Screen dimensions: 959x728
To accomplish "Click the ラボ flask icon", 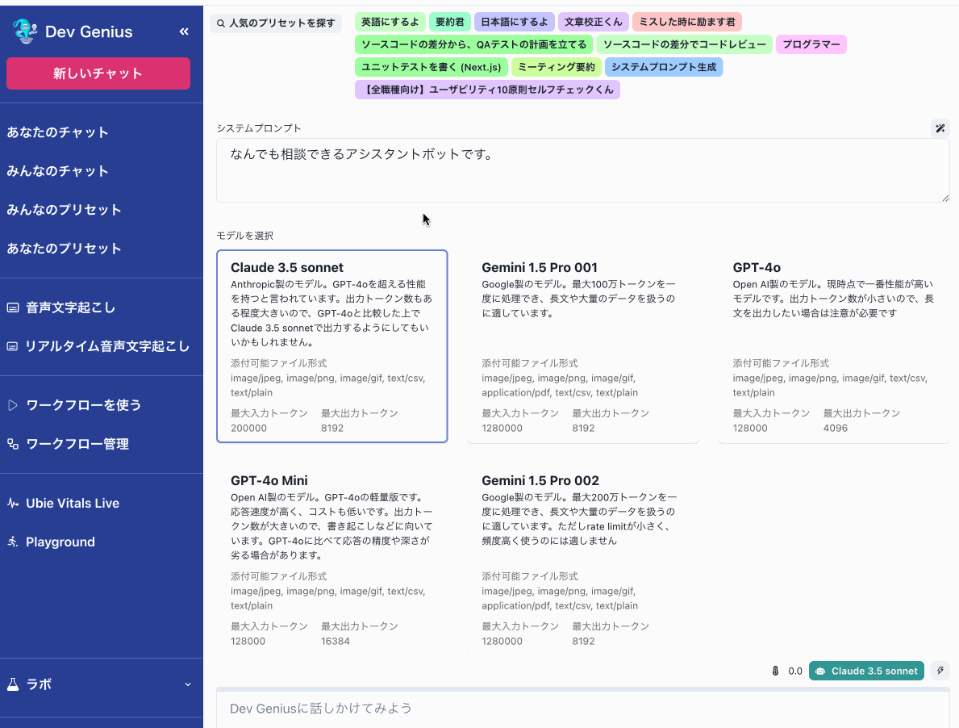I will [13, 684].
